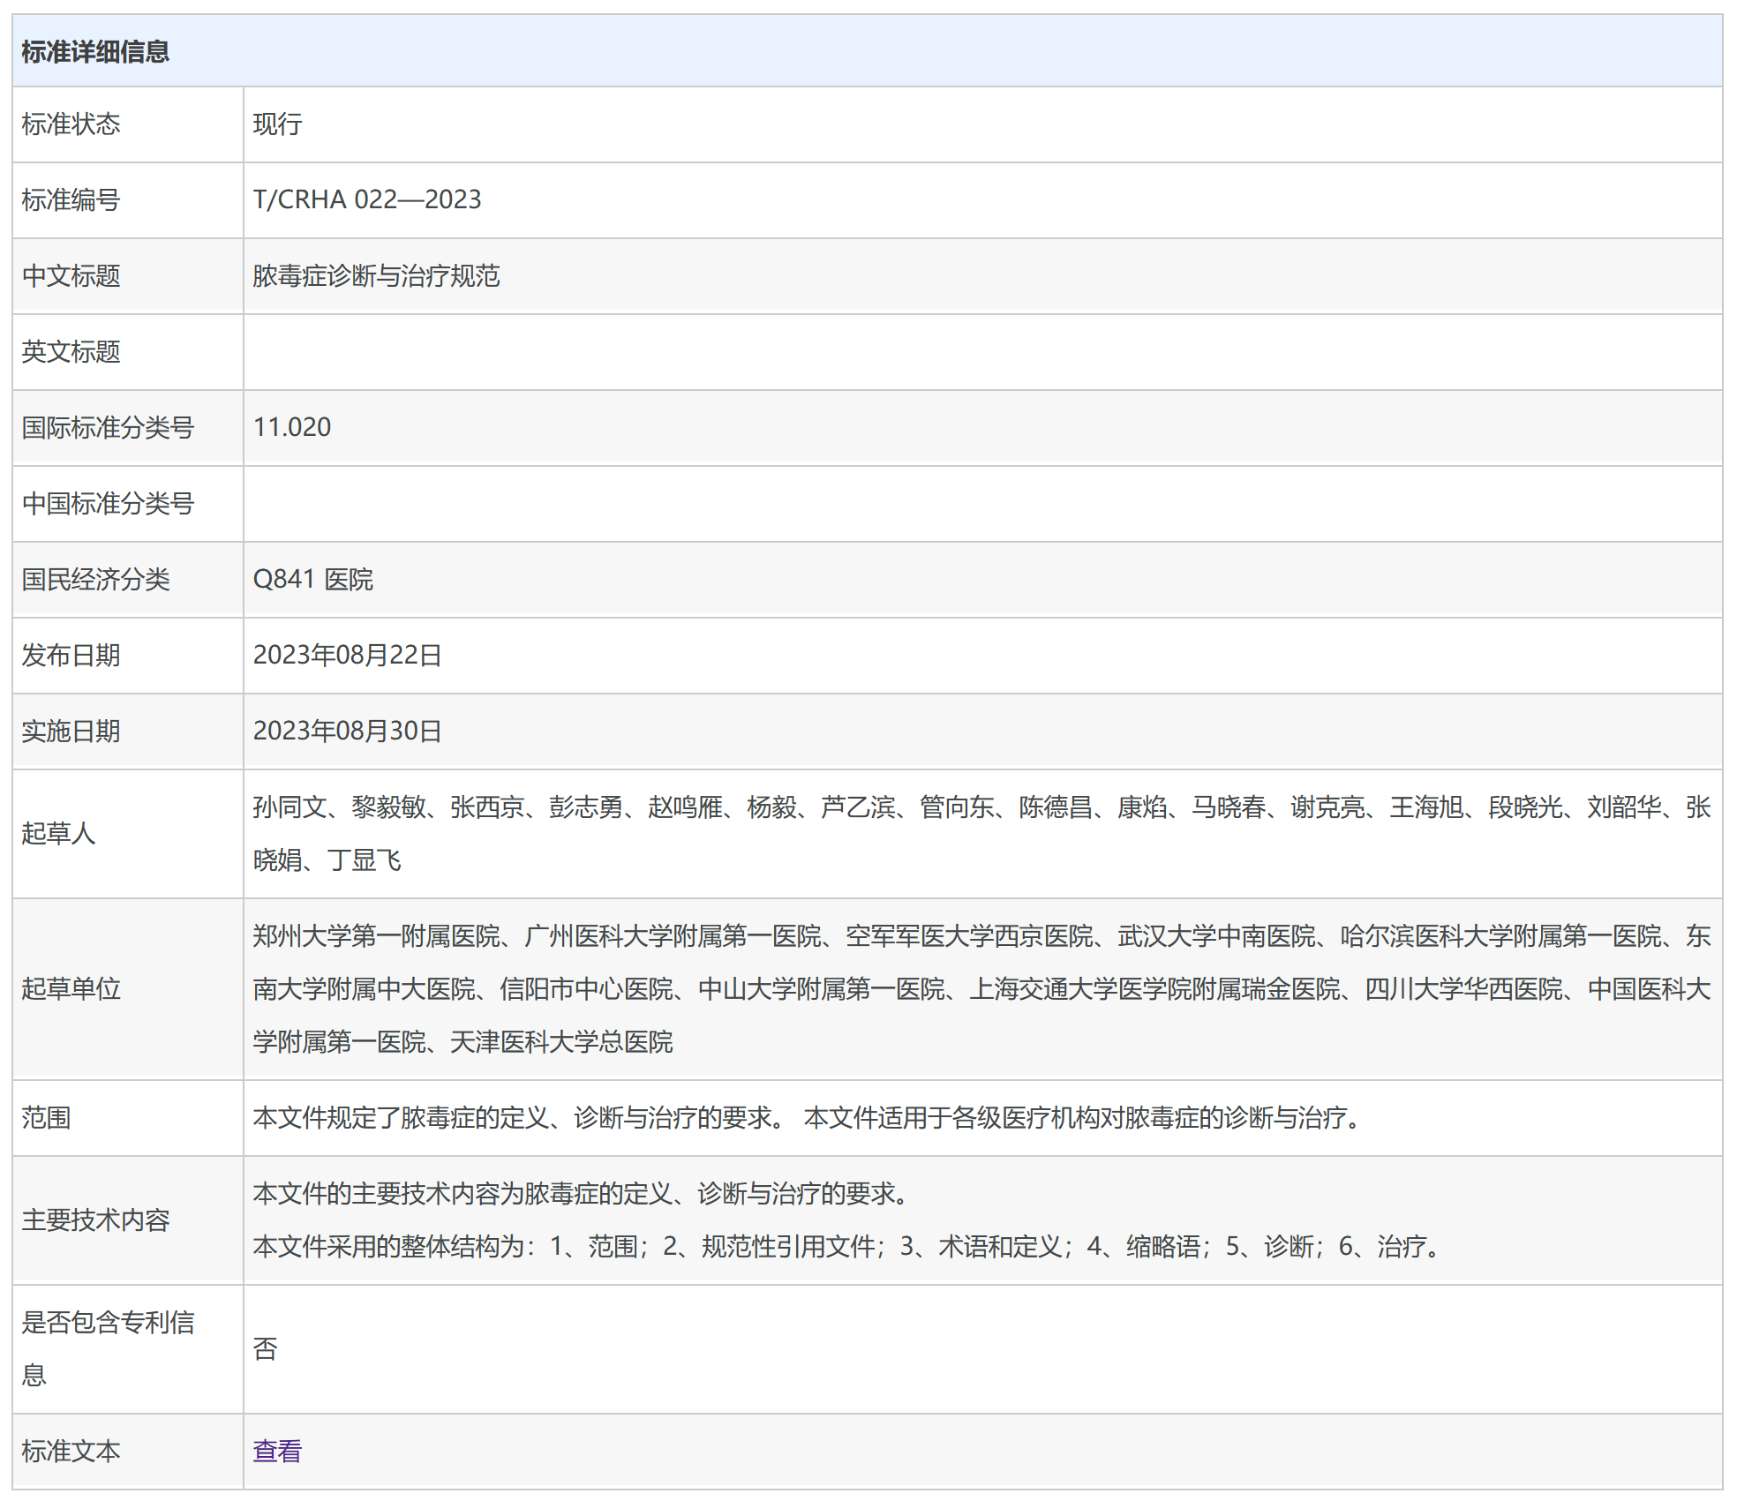Click the 标准详细信息 table header
1737x1501 pixels.
pos(868,51)
